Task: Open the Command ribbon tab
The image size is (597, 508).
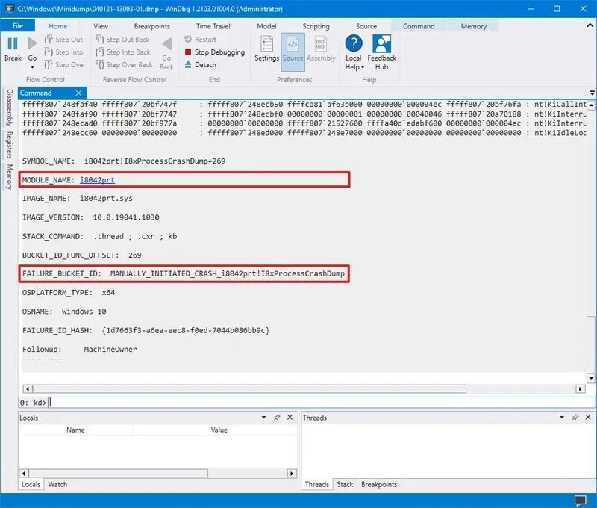Action: pos(419,26)
